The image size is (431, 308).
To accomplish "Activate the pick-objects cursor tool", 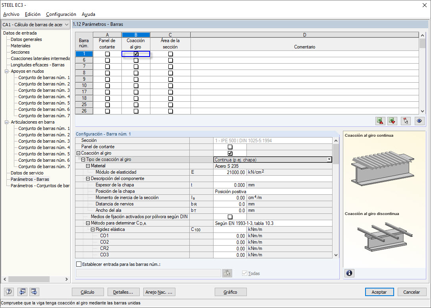I will click(405, 121).
